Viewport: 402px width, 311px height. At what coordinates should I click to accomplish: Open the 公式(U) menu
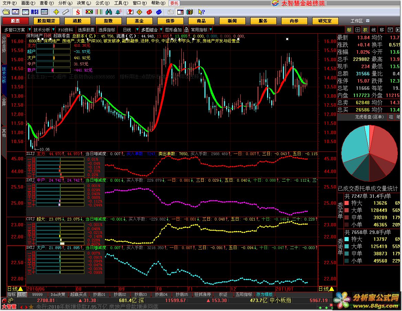click(x=103, y=3)
